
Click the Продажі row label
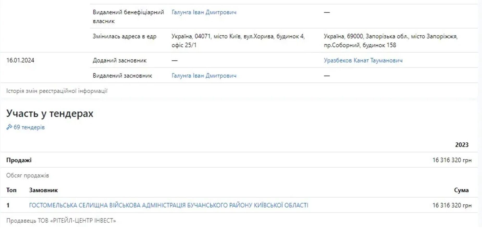(19, 160)
